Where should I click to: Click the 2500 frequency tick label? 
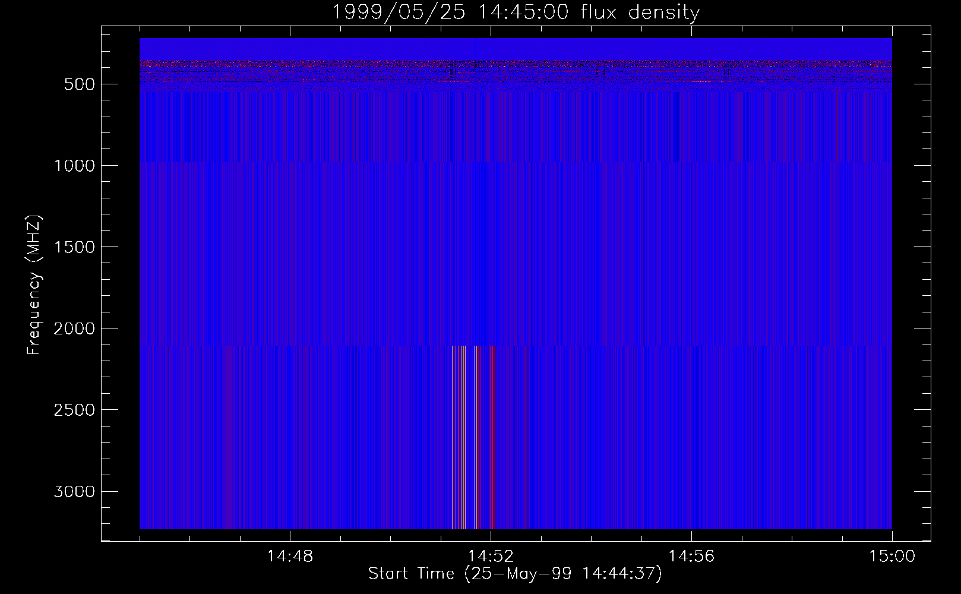(74, 410)
